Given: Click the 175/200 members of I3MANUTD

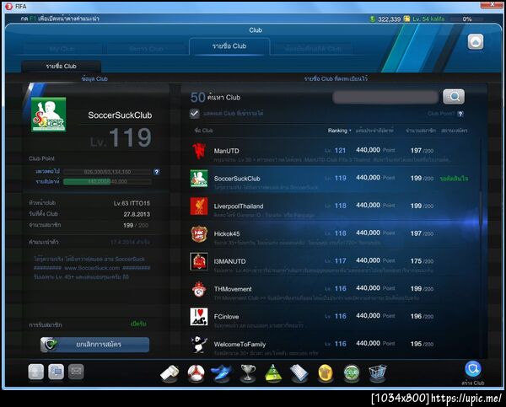Looking at the screenshot, I should click(x=422, y=261).
